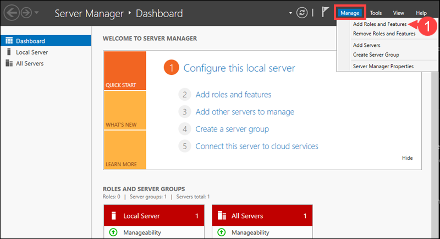Click the refresh dashboard icon
440x239 pixels.
point(302,13)
